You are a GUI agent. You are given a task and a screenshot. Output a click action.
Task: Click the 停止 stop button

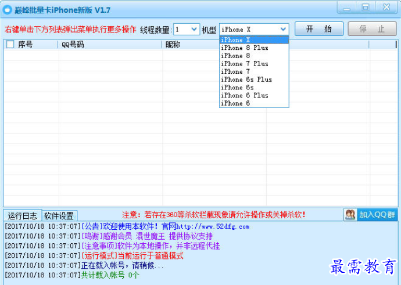pos(372,29)
